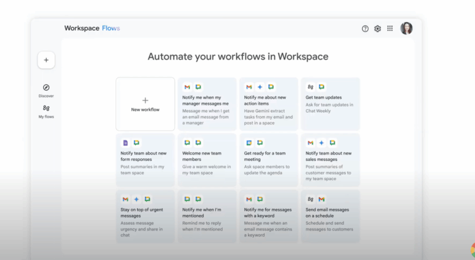Click the Workspace Flows logo title
475x260 pixels.
point(92,28)
